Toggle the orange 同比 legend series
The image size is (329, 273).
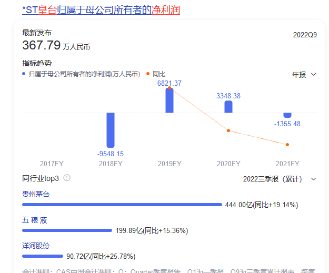tap(156, 74)
